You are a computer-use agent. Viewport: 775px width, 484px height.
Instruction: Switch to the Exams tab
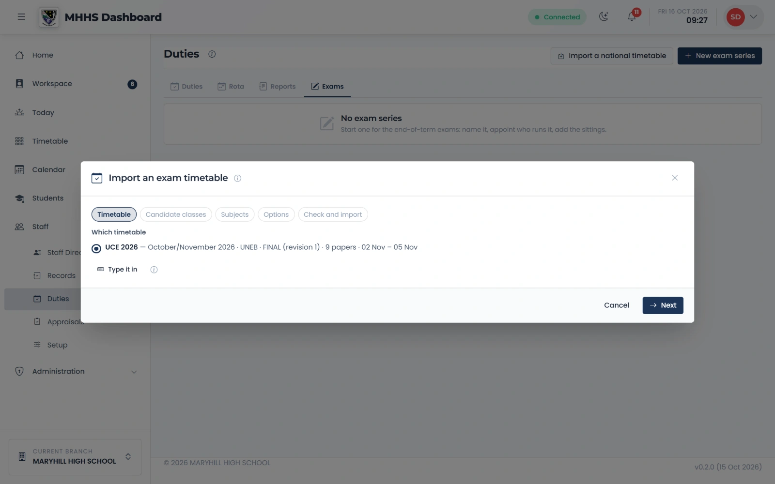point(327,87)
